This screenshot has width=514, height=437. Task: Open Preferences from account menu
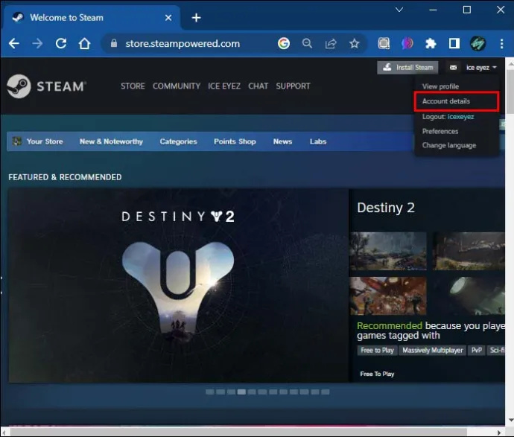click(x=440, y=131)
